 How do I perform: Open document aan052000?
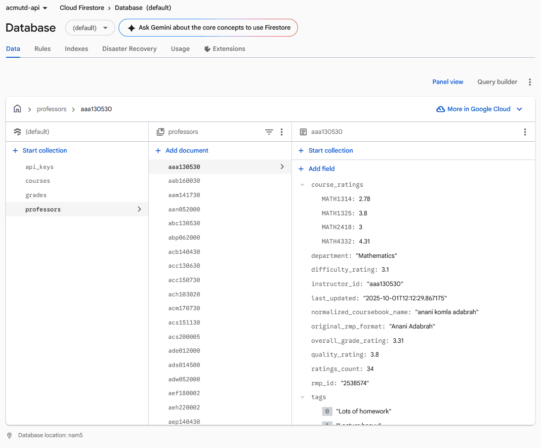[220, 209]
